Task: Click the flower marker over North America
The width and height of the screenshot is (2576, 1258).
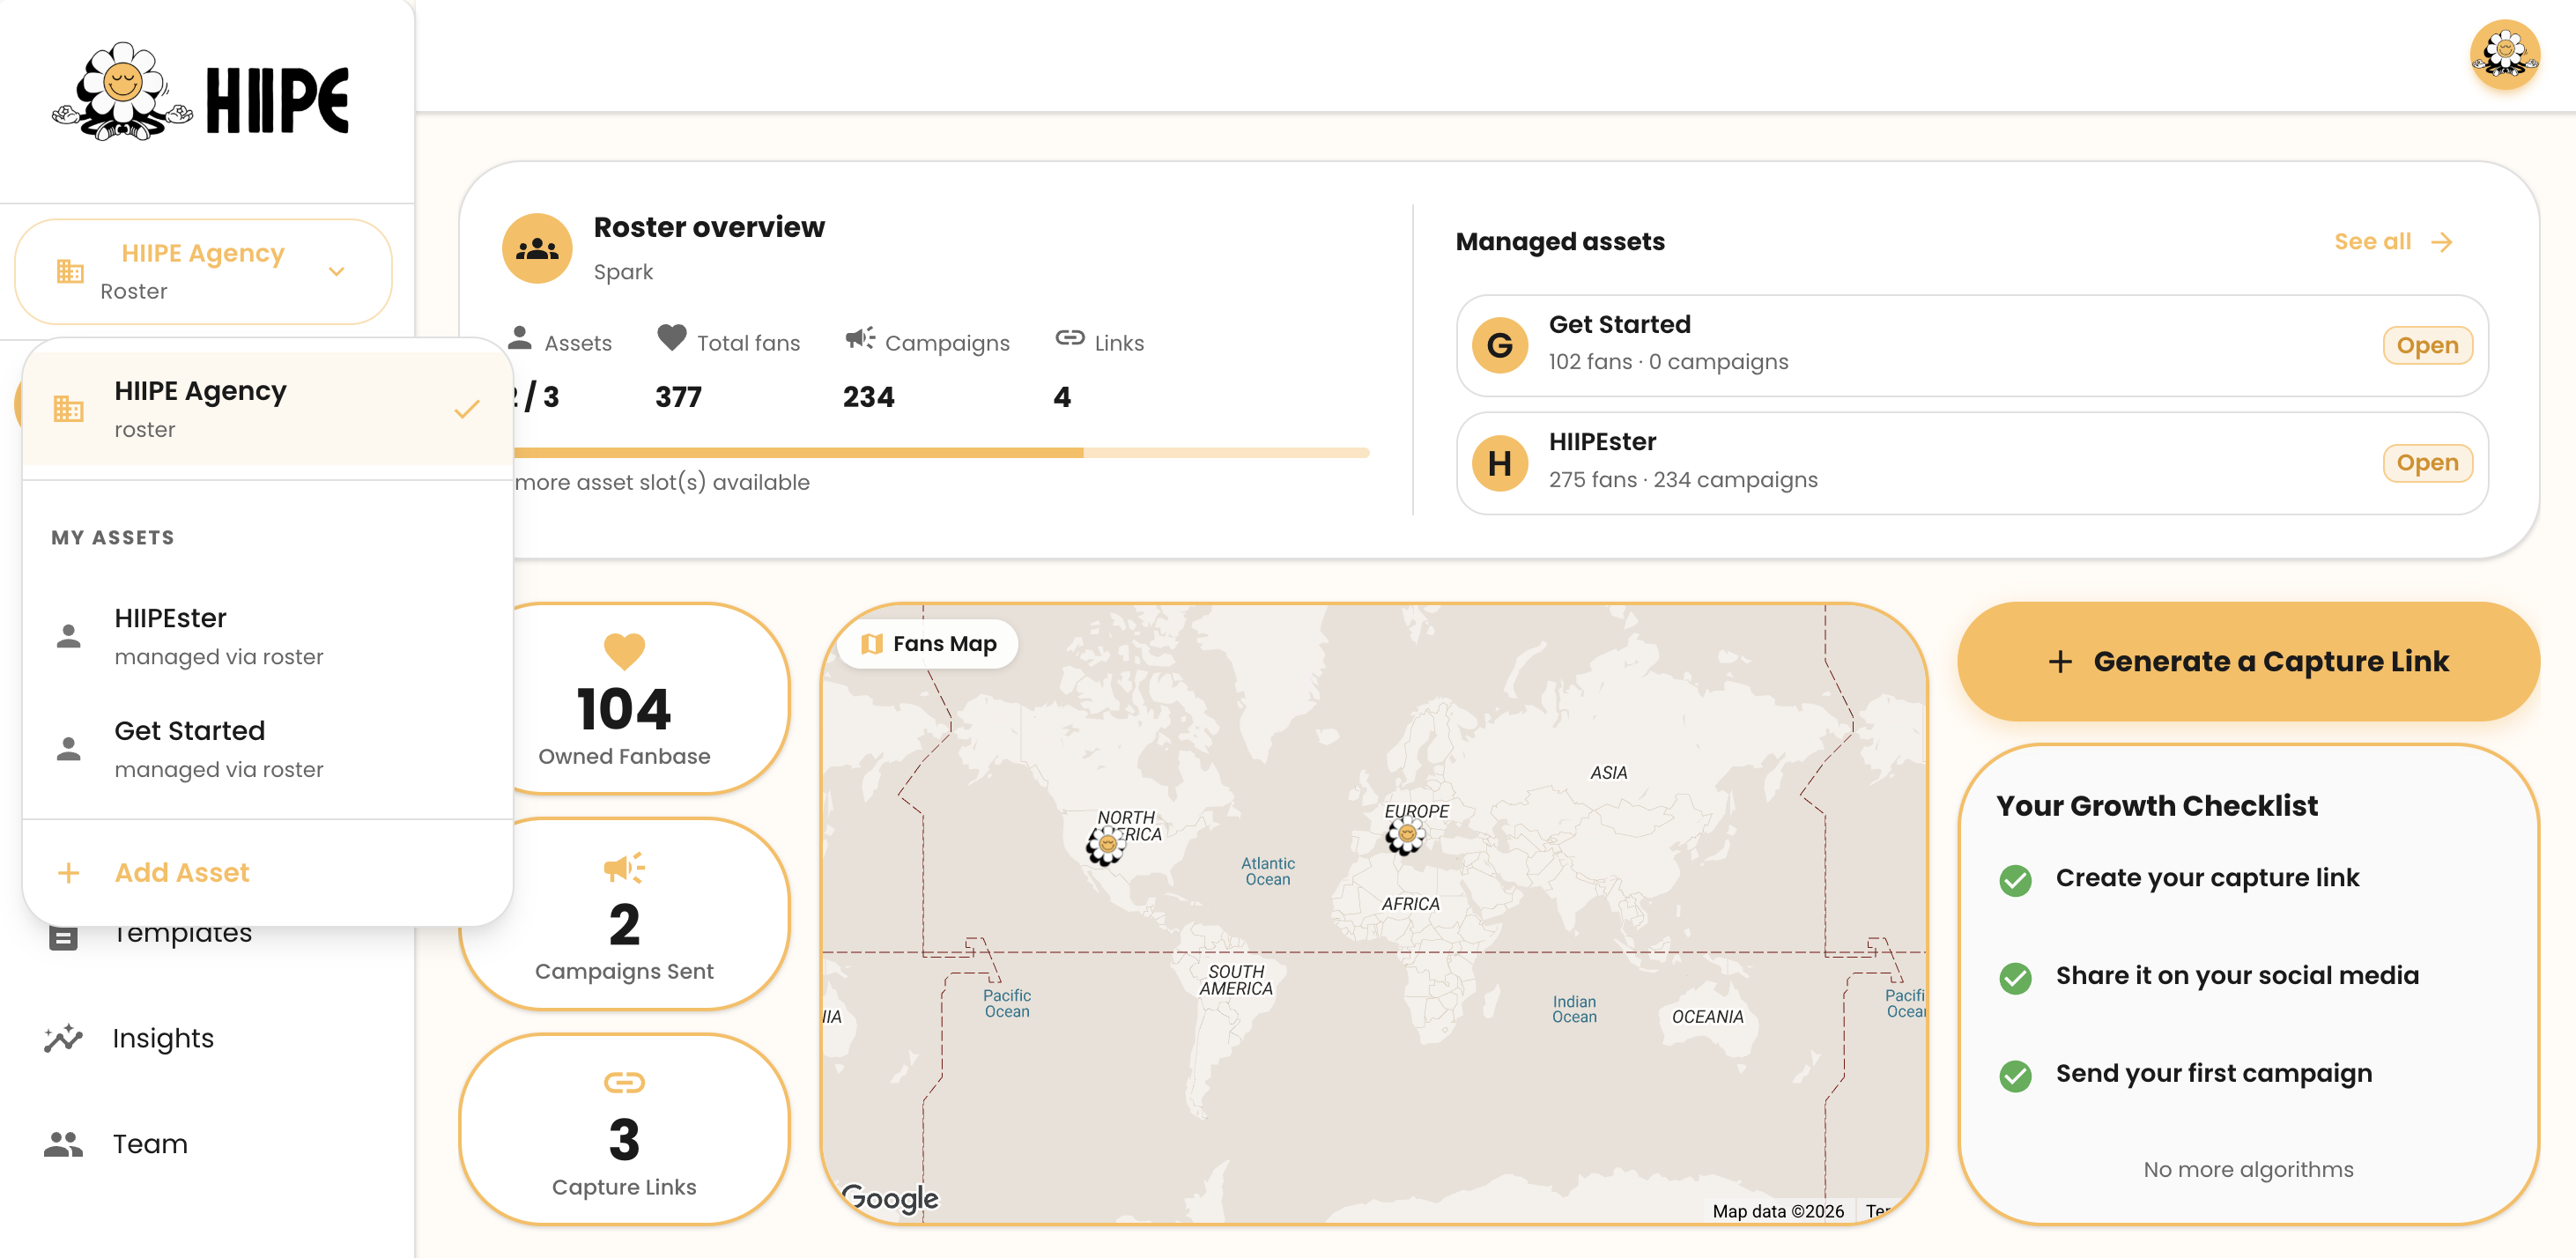Action: (x=1106, y=846)
